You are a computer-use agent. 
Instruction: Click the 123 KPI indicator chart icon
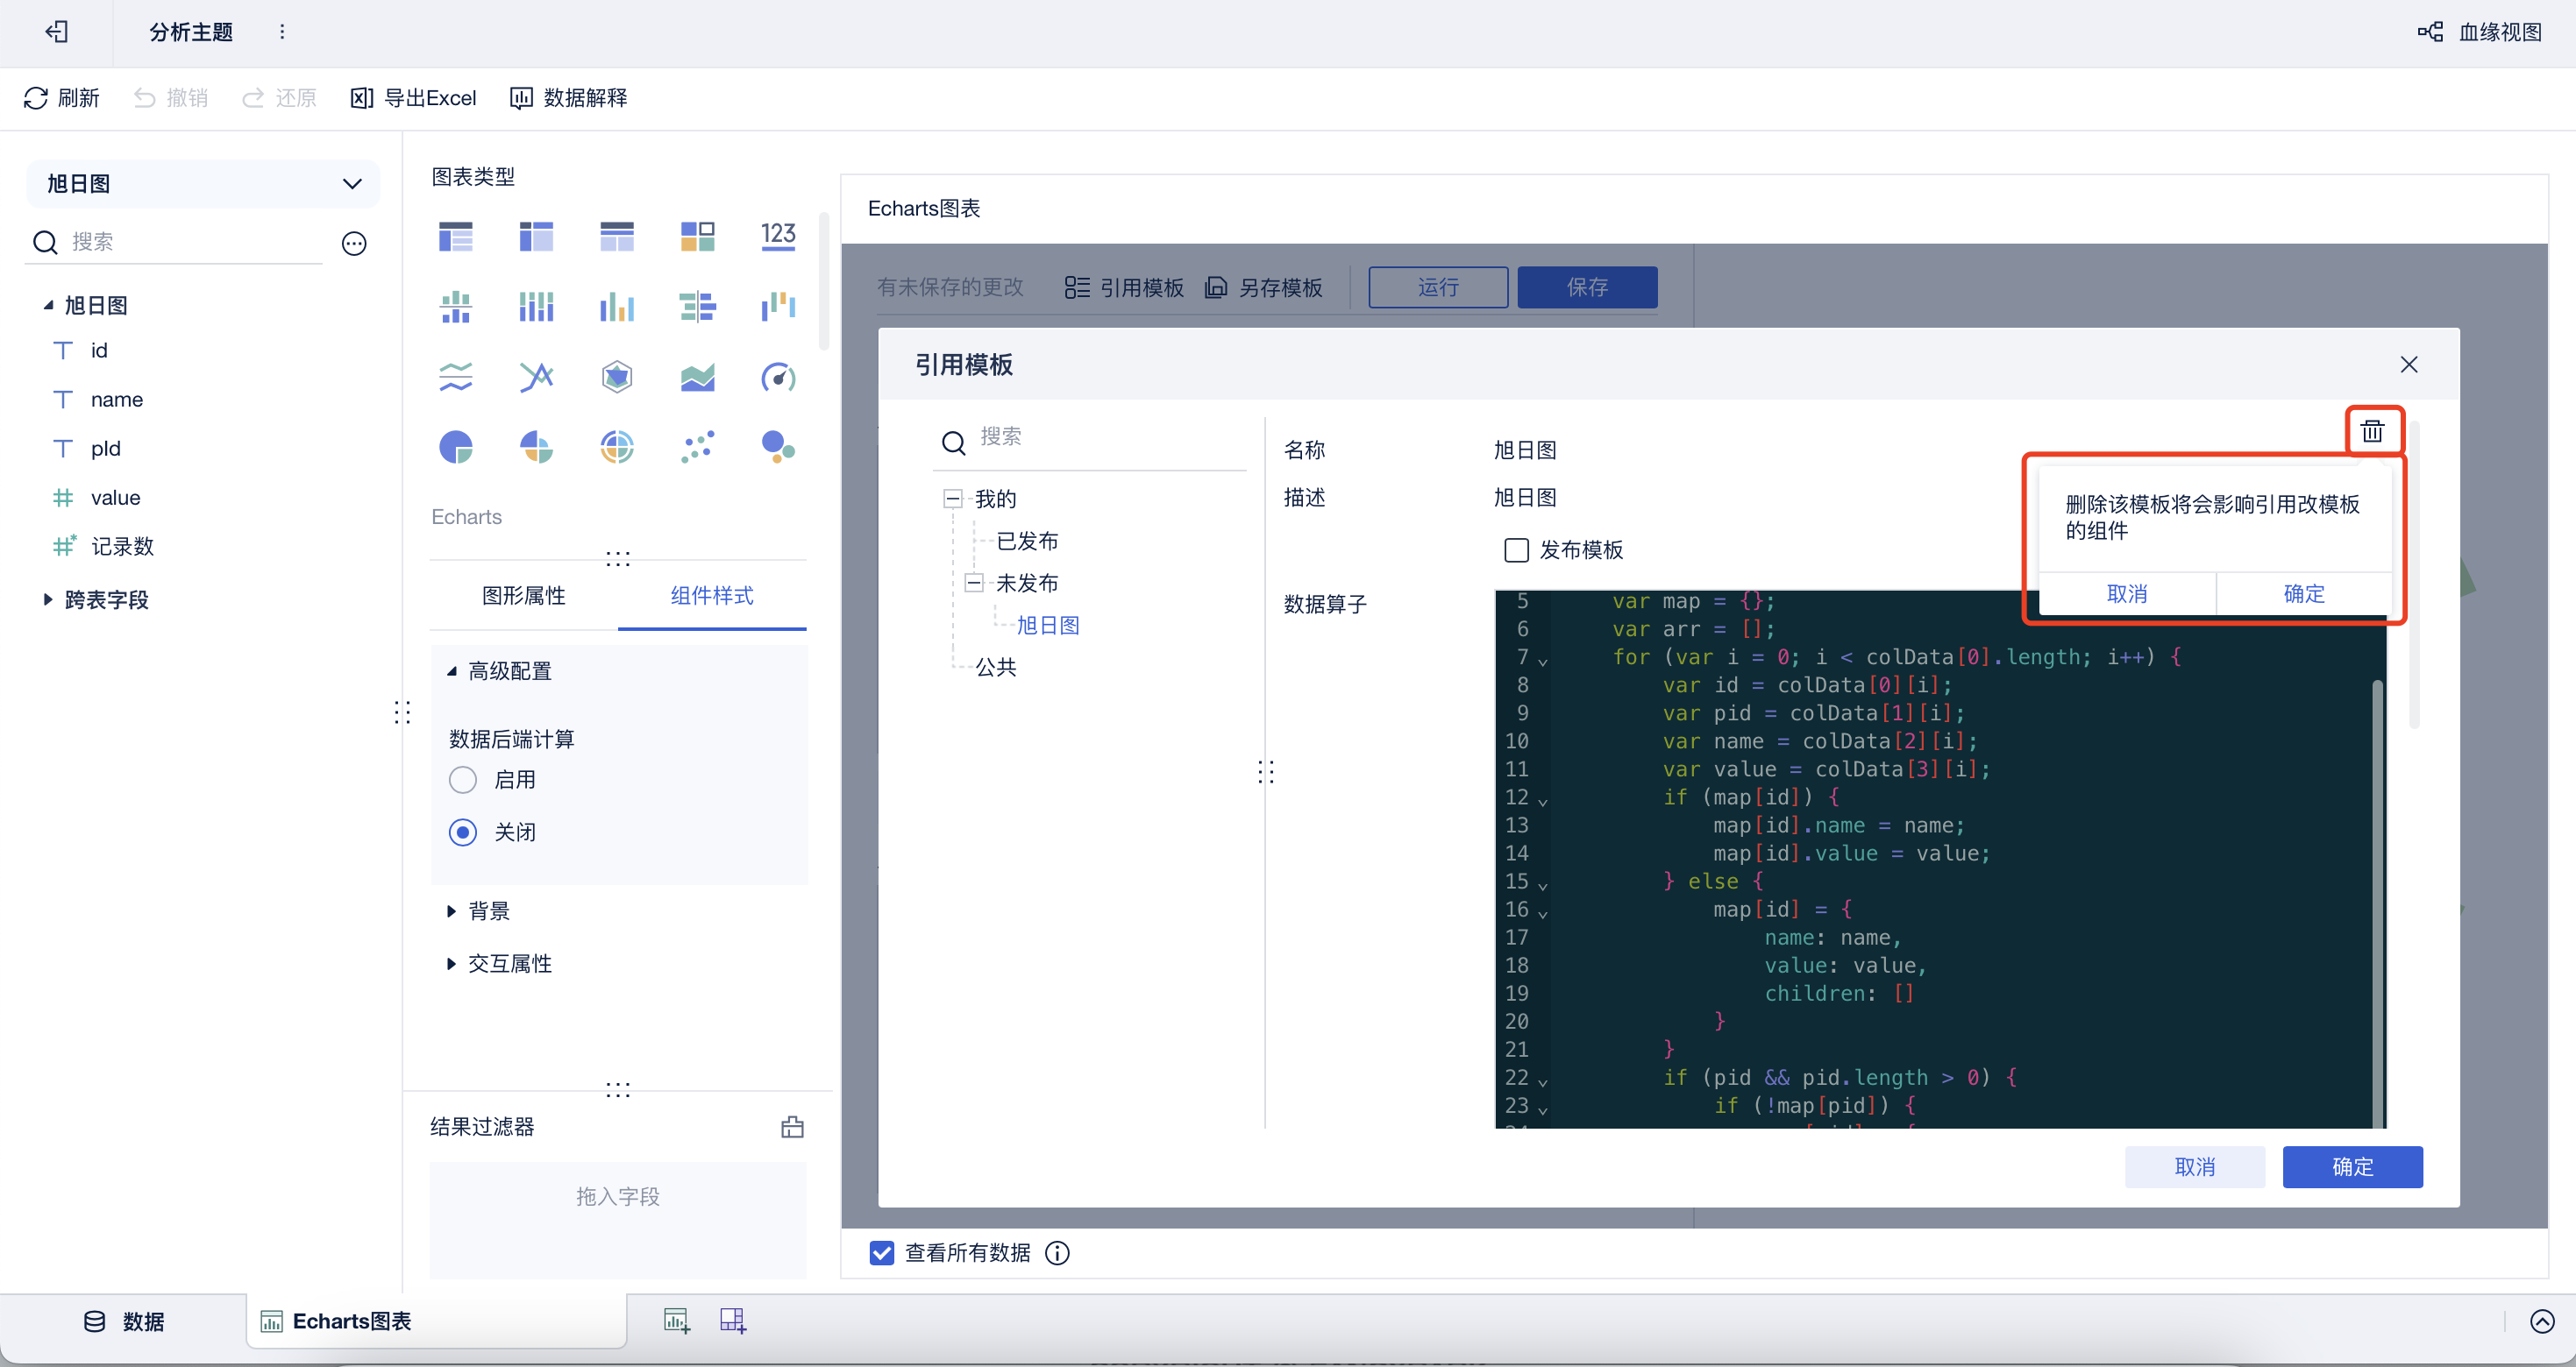point(777,236)
